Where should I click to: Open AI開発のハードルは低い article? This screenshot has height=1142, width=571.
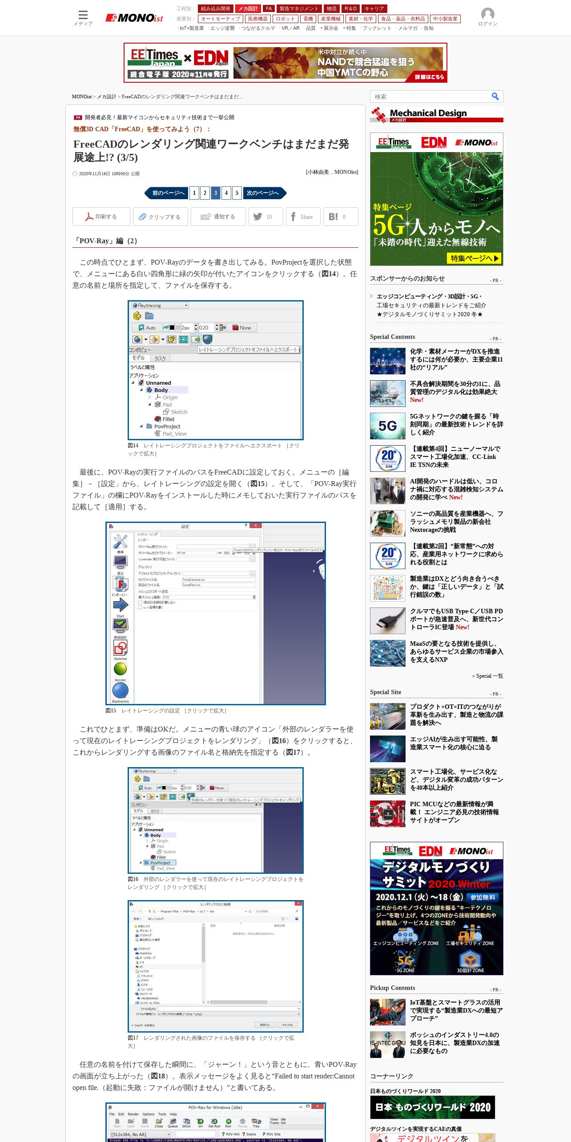[456, 489]
